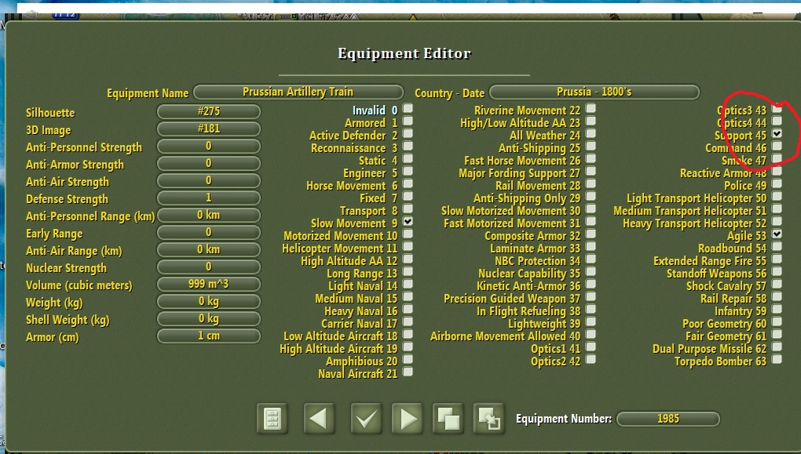Uncheck the Agile 53 checkbox
This screenshot has width=801, height=454.
coord(777,234)
